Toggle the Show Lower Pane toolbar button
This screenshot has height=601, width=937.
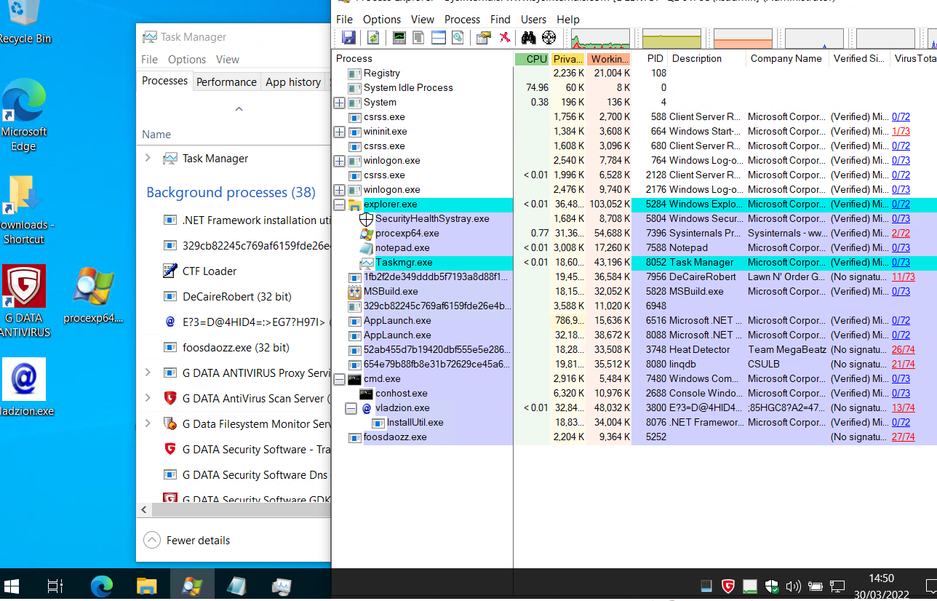438,38
